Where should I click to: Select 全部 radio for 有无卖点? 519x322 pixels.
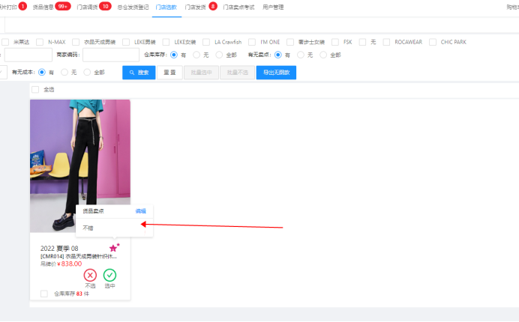(324, 55)
